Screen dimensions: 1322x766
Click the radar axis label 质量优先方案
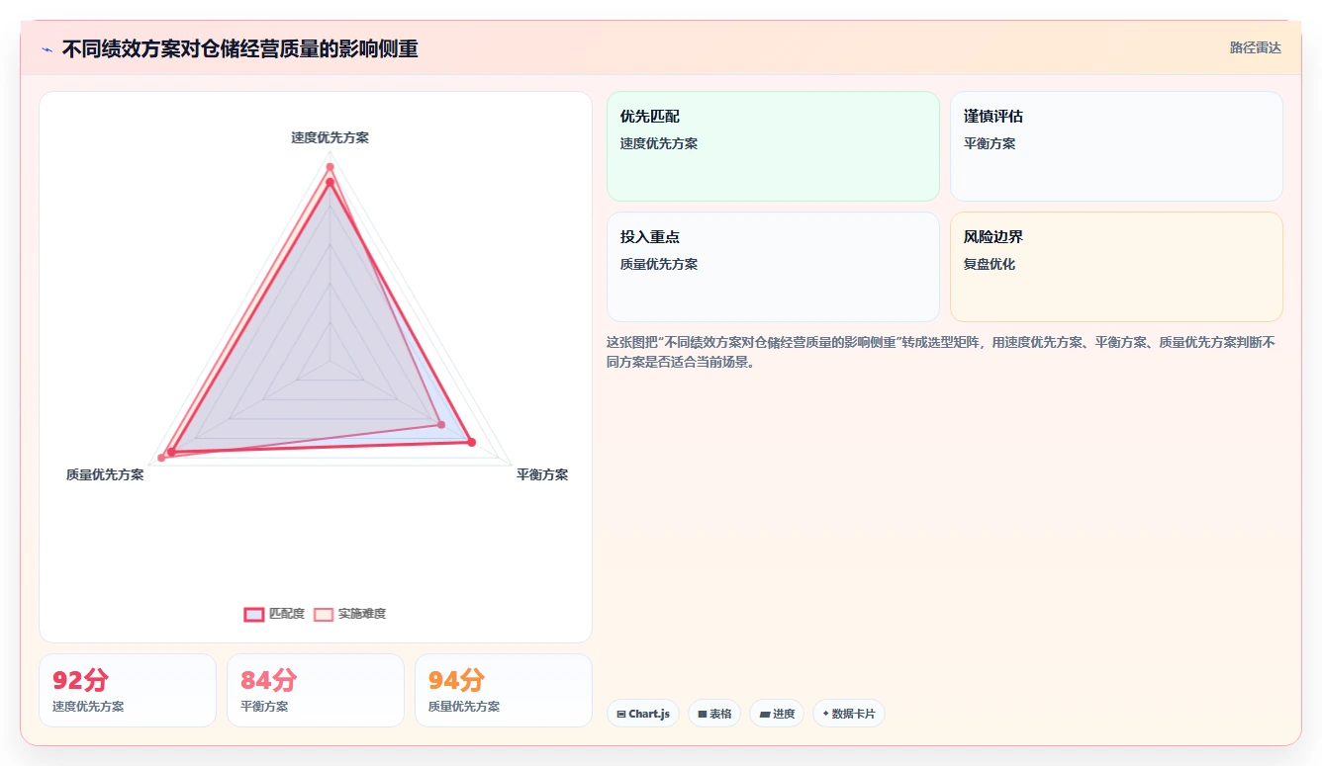click(x=105, y=474)
